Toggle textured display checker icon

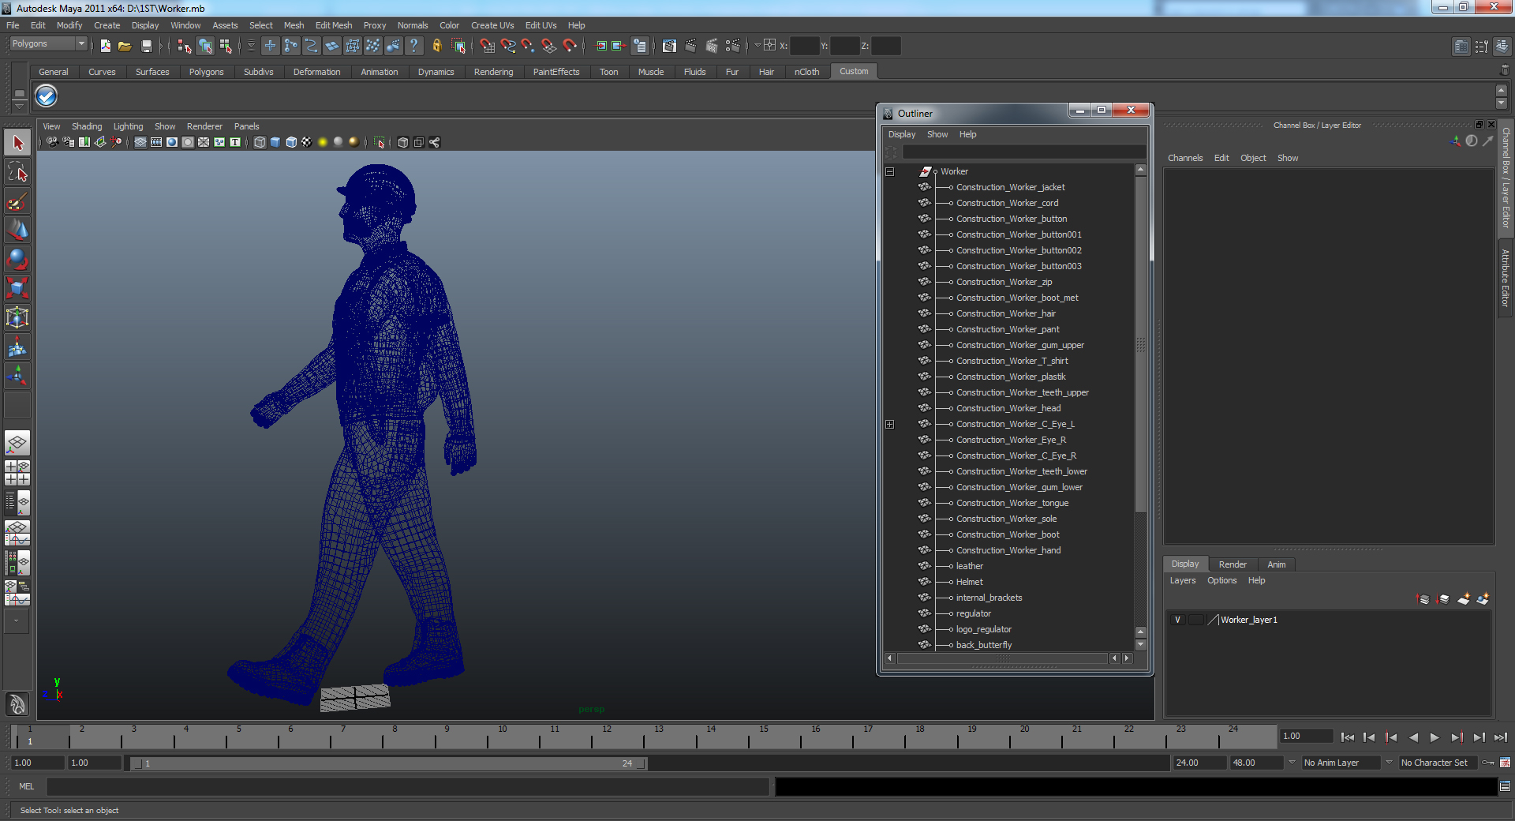[307, 142]
